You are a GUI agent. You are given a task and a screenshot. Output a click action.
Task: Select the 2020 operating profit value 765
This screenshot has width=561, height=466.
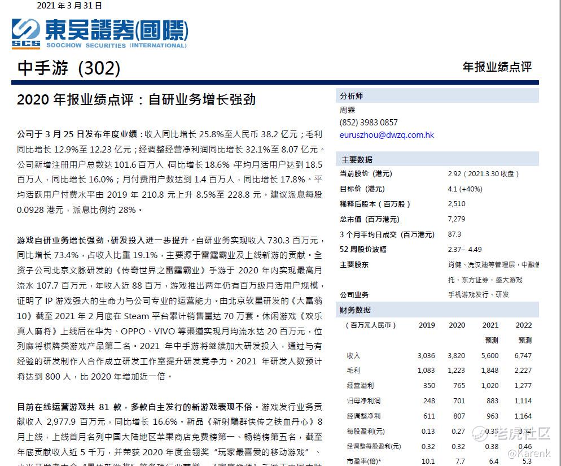pos(459,386)
